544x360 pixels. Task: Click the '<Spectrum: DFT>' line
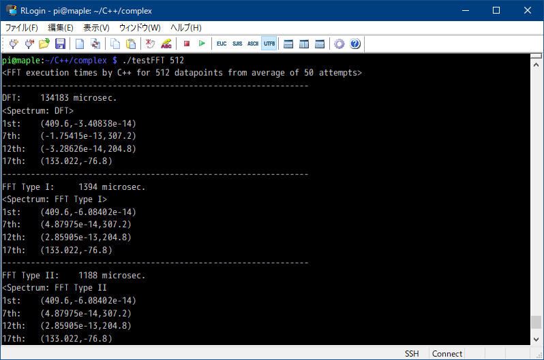tap(37, 111)
